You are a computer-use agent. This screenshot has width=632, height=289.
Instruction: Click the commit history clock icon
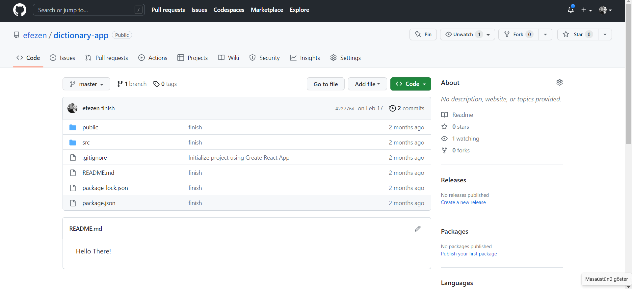click(392, 108)
